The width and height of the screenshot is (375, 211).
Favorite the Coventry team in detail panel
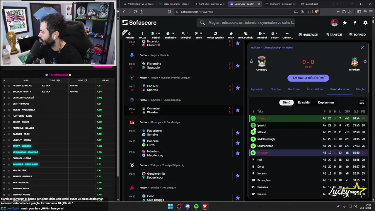[x=251, y=62]
